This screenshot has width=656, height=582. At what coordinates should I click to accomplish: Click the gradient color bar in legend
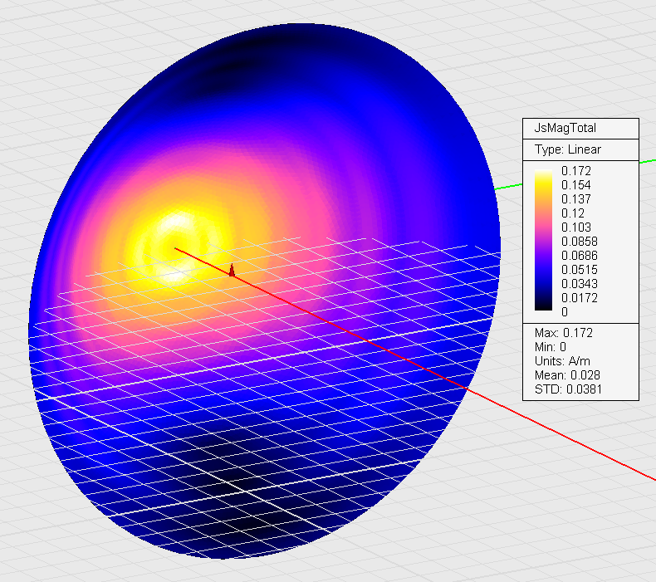[545, 241]
